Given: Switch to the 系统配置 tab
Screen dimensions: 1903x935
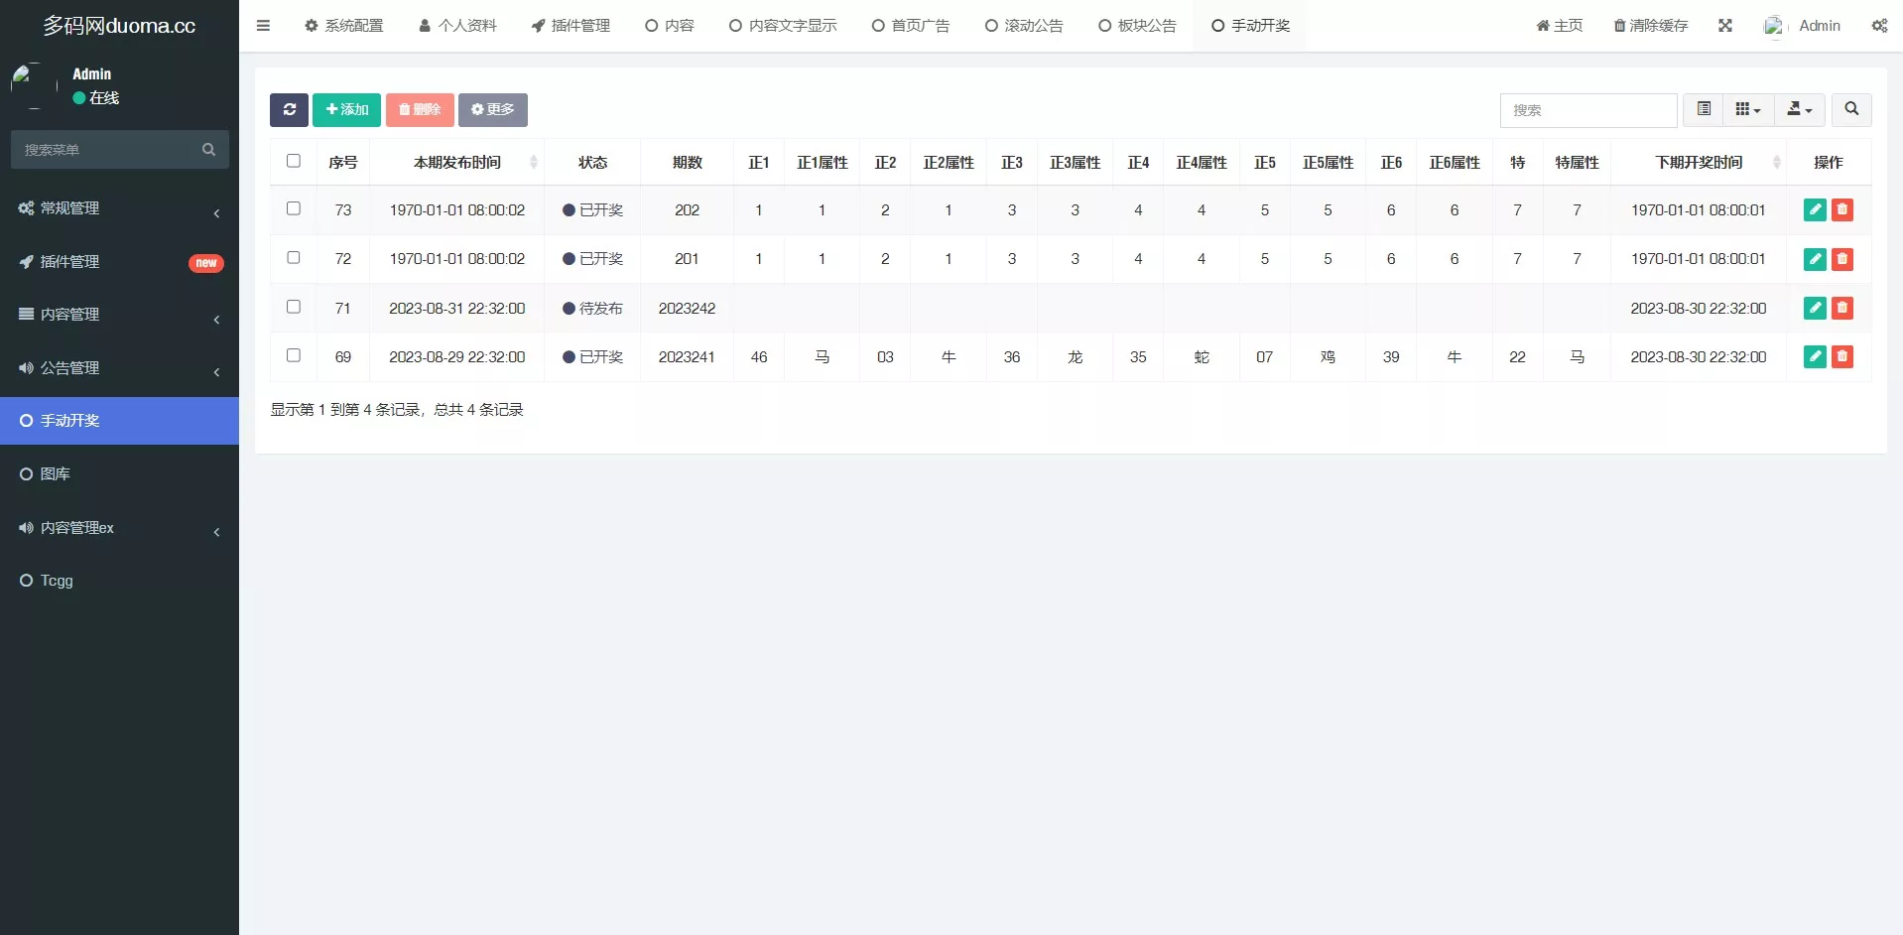Looking at the screenshot, I should pos(343,25).
